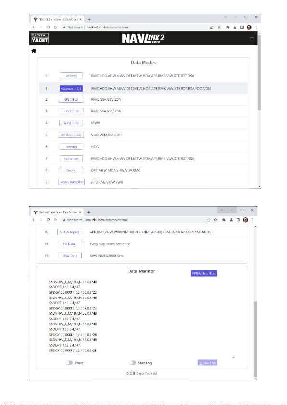Image resolution: width=287 pixels, height=405 pixels.
Task: Select the Gateway data mode
Action: tap(71, 76)
